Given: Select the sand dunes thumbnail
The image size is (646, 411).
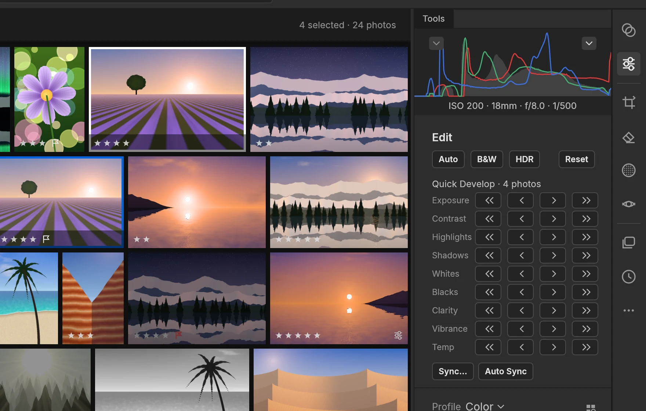Looking at the screenshot, I should point(331,380).
